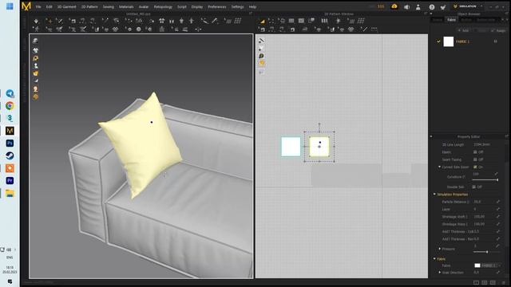The height and width of the screenshot is (287, 511).
Task: Click the Simulate tool in 3D toolbar
Action: click(x=36, y=21)
